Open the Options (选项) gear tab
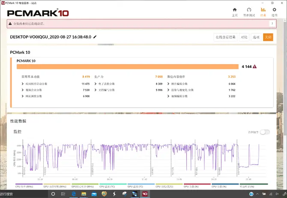 pos(274,12)
